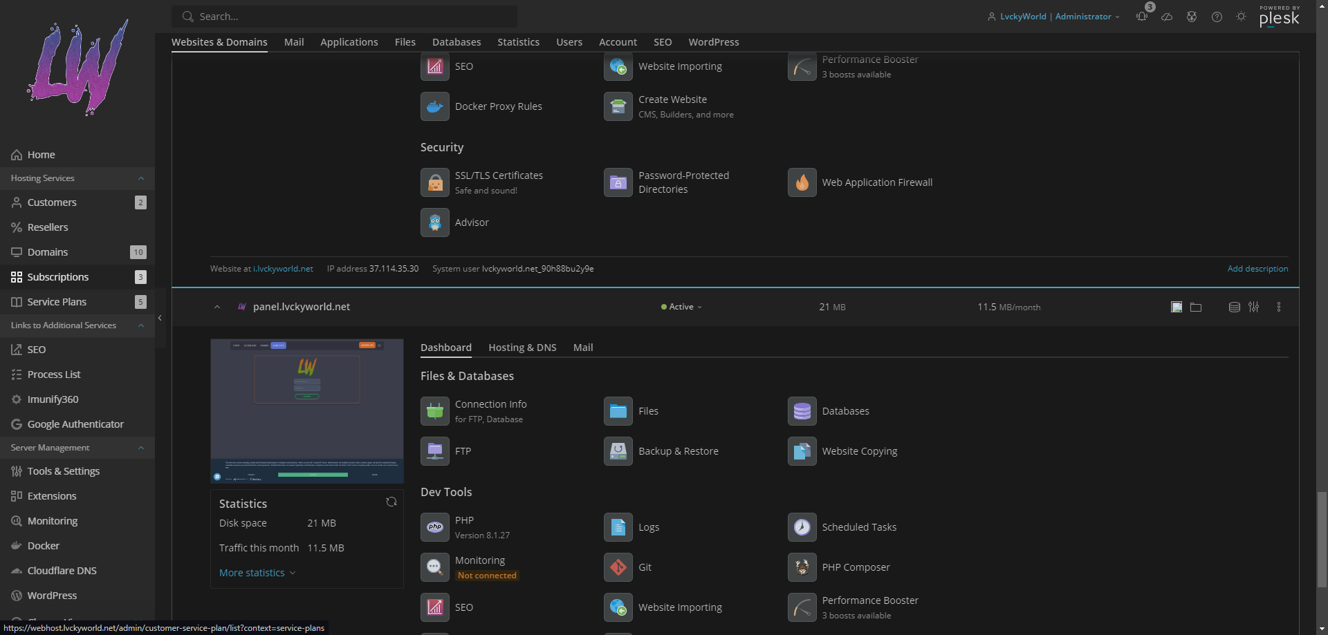Collapse the Hosting Services sidebar group
Viewport: 1328px width, 635px height.
pos(141,178)
